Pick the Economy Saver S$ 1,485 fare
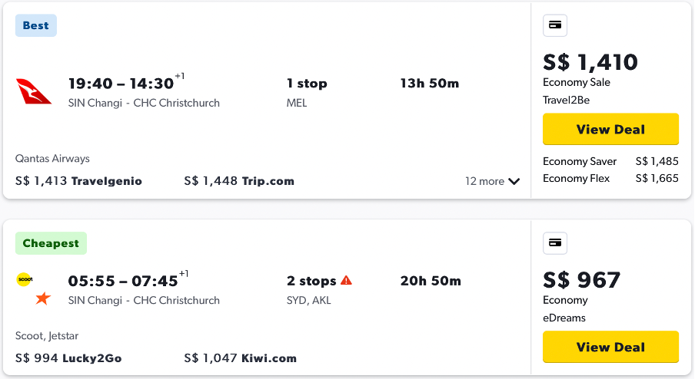This screenshot has height=379, width=695. coord(610,161)
